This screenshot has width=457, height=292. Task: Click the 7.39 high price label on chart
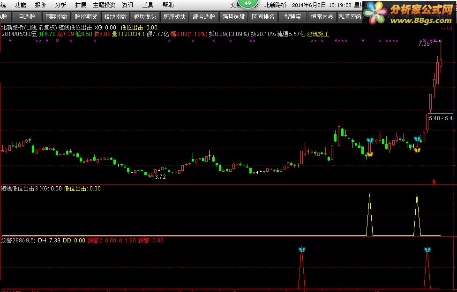pos(424,44)
